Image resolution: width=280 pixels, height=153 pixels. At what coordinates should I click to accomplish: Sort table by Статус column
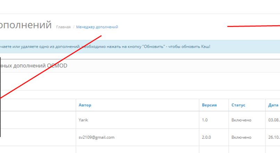(x=238, y=105)
